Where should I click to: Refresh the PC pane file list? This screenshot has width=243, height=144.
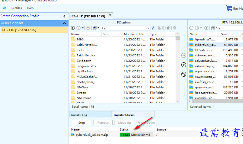(153, 28)
